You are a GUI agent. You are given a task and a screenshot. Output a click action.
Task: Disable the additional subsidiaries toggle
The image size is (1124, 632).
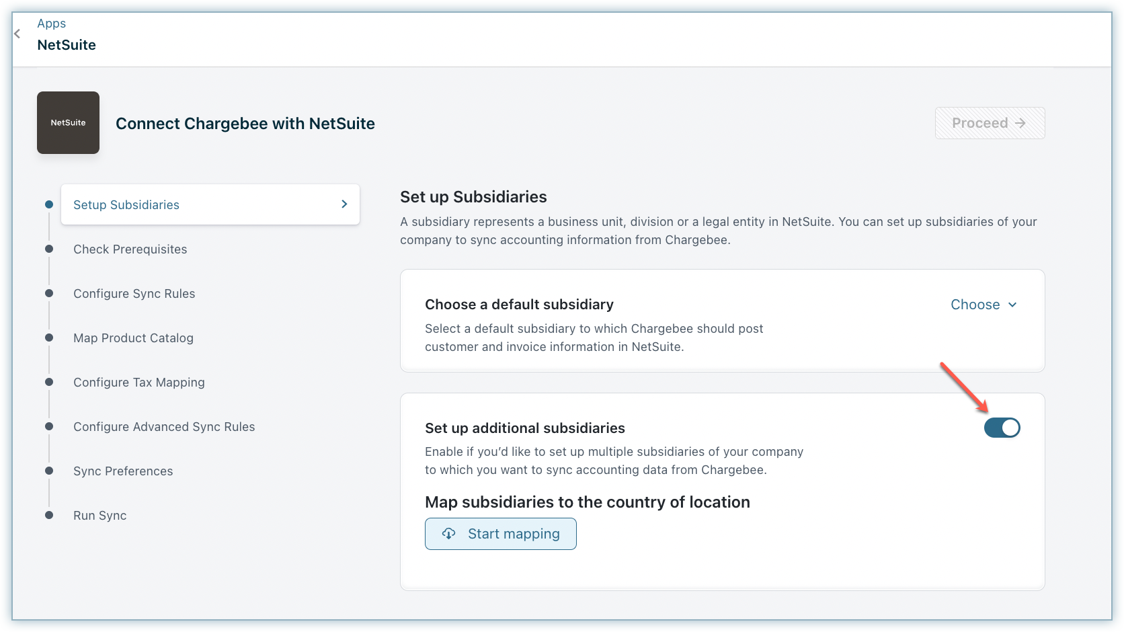click(x=1002, y=428)
